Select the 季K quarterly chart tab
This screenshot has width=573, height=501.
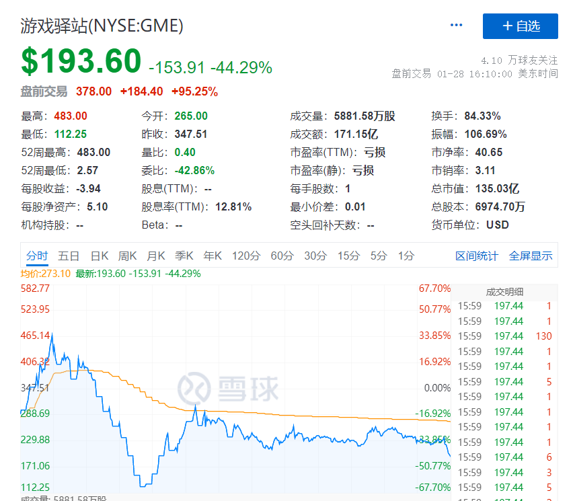point(184,256)
